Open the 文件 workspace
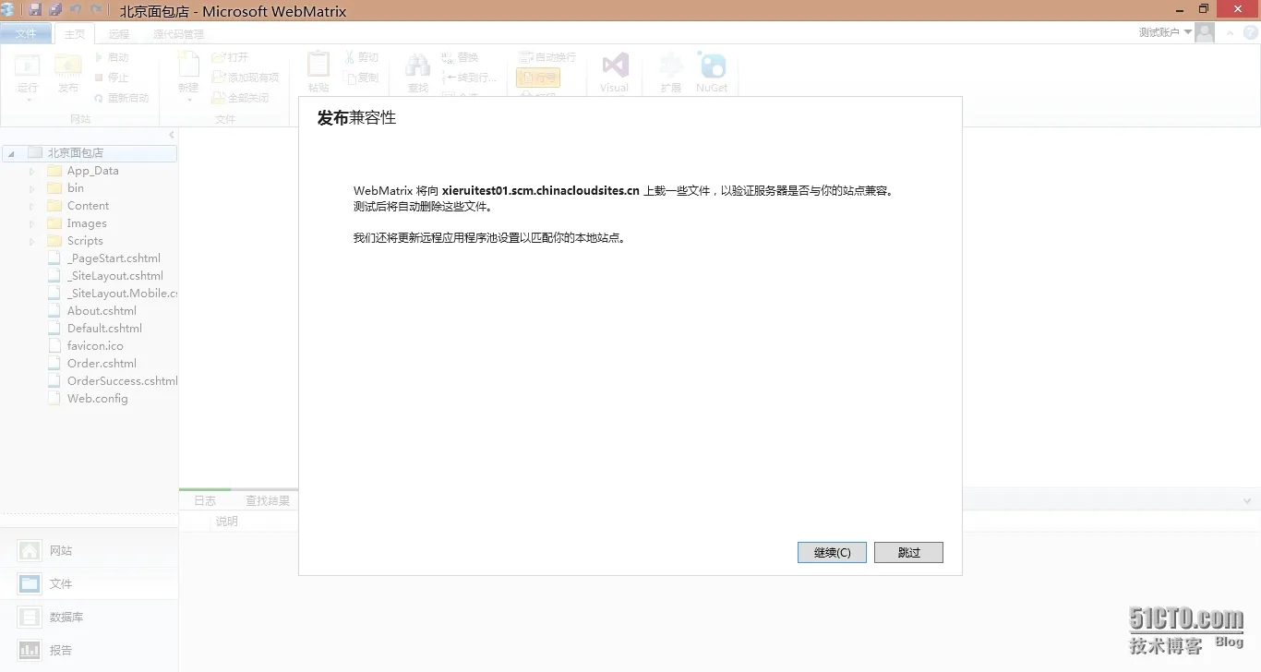 pos(89,584)
